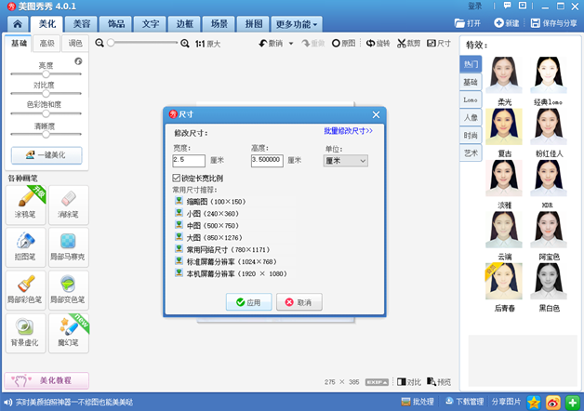This screenshot has width=584, height=411.
Task: Click the zoom in magnifier icon
Action: (x=185, y=44)
